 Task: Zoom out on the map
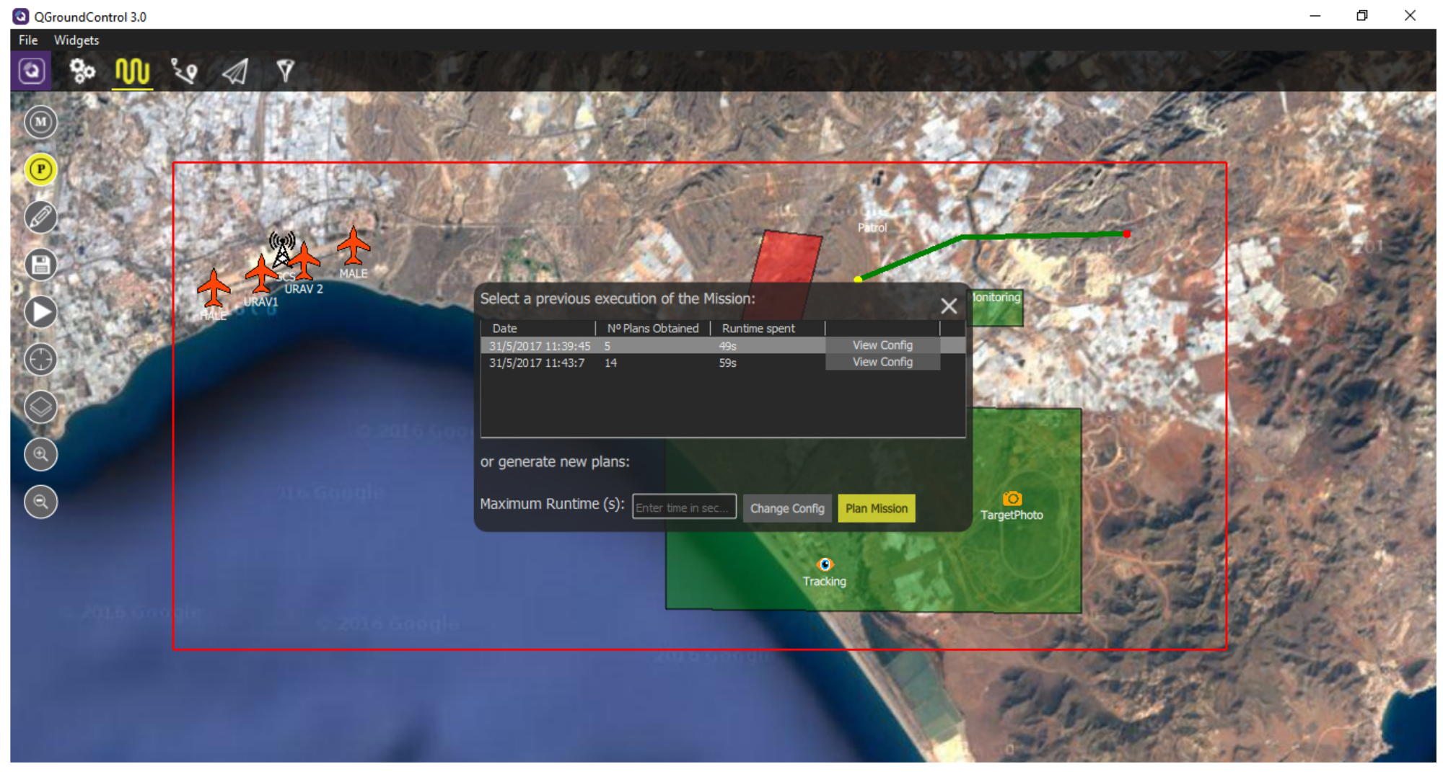[41, 502]
